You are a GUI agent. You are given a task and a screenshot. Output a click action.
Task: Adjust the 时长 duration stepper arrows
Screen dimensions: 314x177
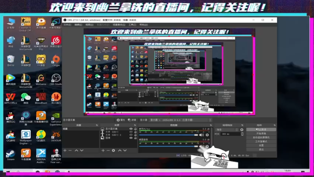(242, 134)
